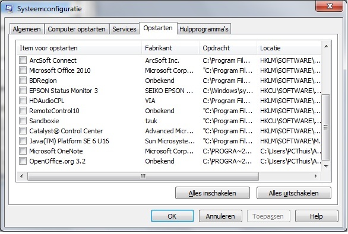Viewport: 348px width, 234px height.
Task: Tick the Microsoft OneNote checkbox
Action: tap(23, 151)
